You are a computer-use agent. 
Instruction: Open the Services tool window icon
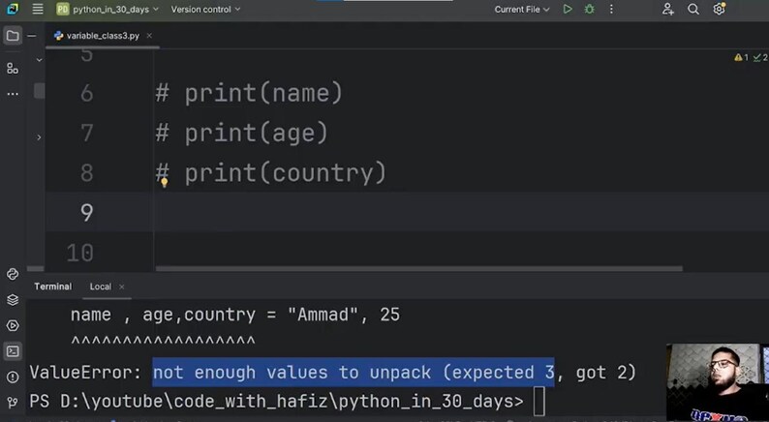coord(13,325)
